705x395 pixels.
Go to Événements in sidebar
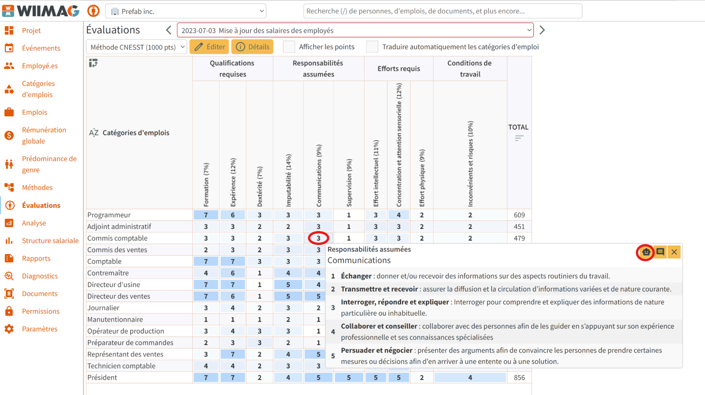pyautogui.click(x=41, y=48)
